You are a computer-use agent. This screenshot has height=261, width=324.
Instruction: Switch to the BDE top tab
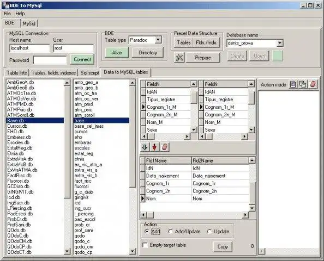click(x=10, y=23)
